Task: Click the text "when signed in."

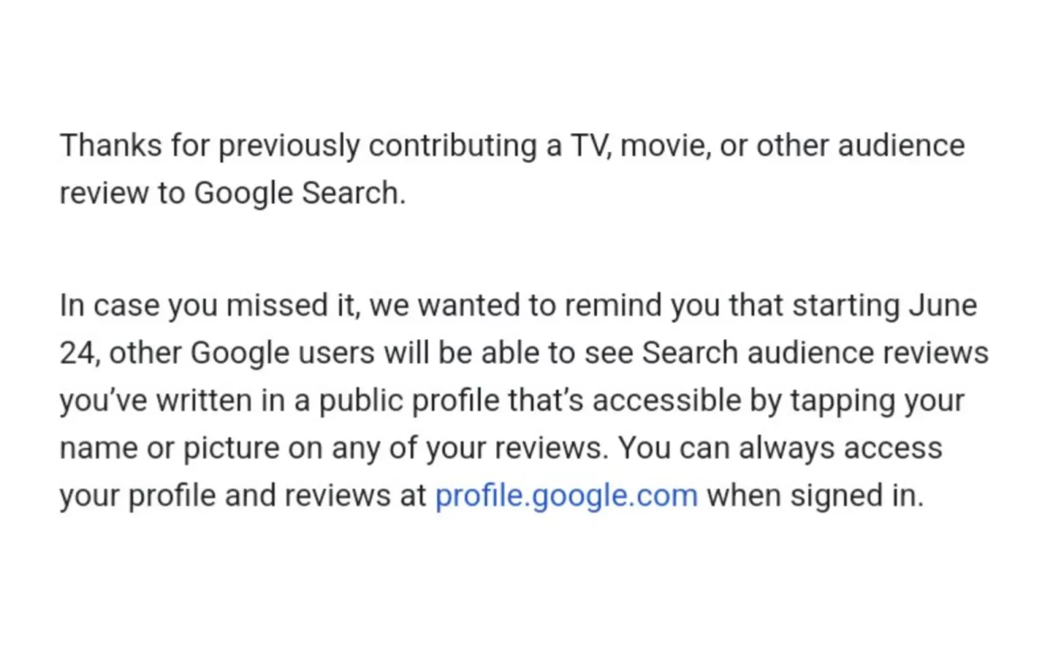Action: (815, 496)
